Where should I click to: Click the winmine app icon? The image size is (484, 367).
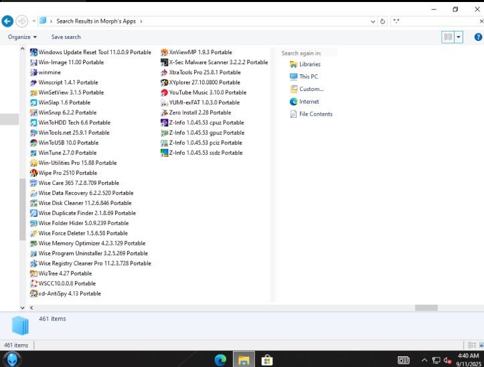(33, 72)
